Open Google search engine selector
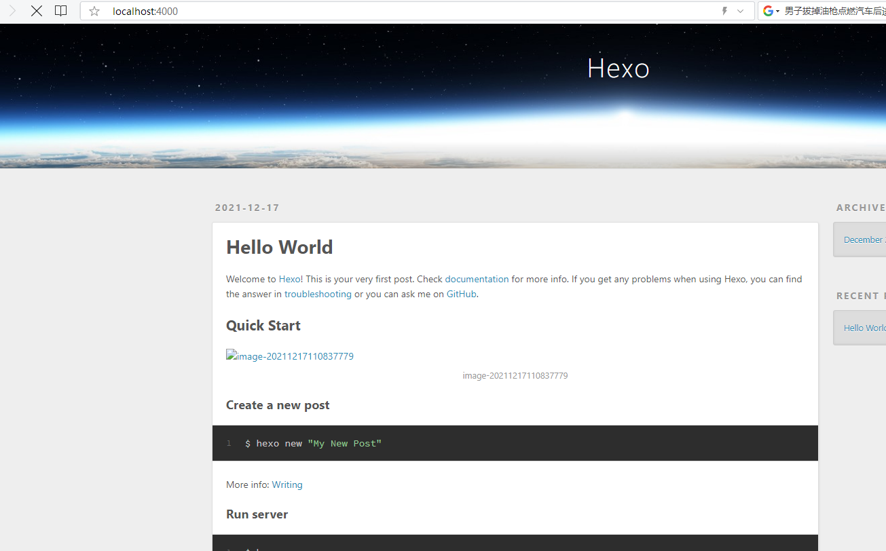 (x=771, y=11)
